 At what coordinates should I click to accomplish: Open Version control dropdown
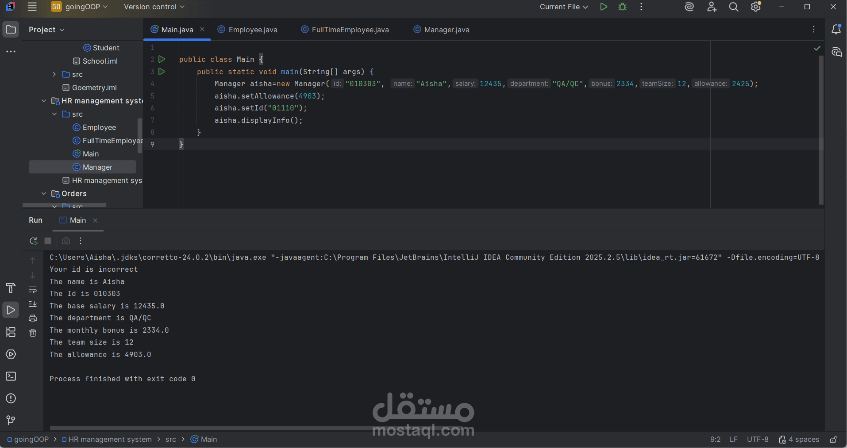tap(154, 7)
